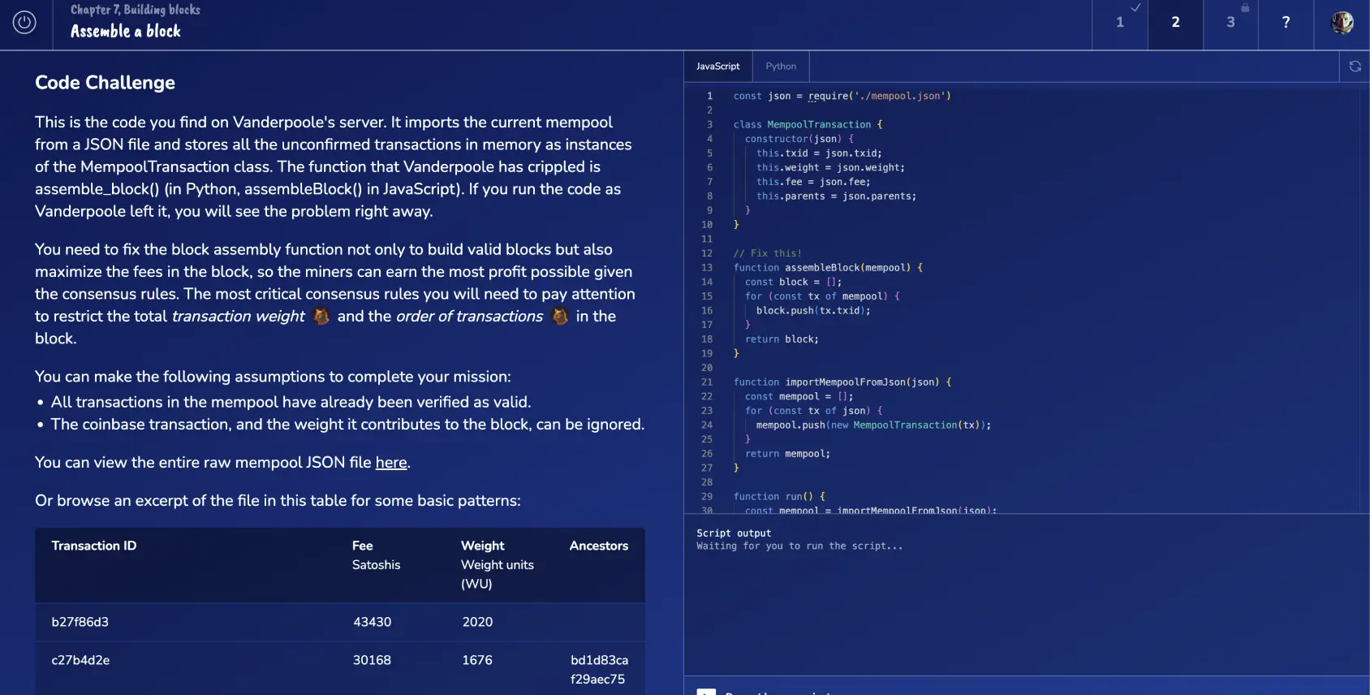Click the power icon in top-left corner

click(24, 23)
